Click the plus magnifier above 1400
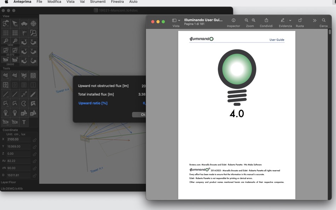The image size is (336, 210). [15, 41]
